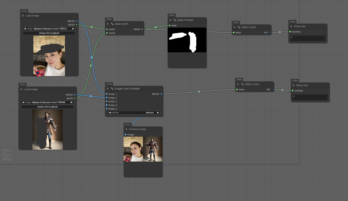Click the image_3 input port

107,101
